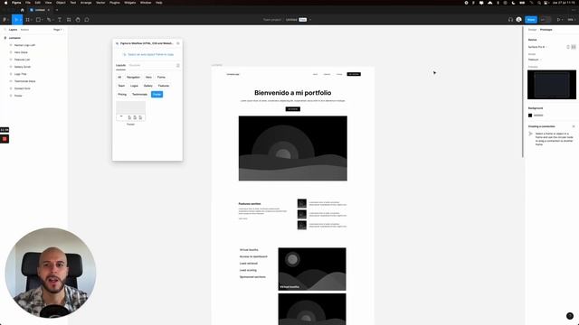
Task: Close the Figma to Webflow plugin window
Action: [178, 43]
